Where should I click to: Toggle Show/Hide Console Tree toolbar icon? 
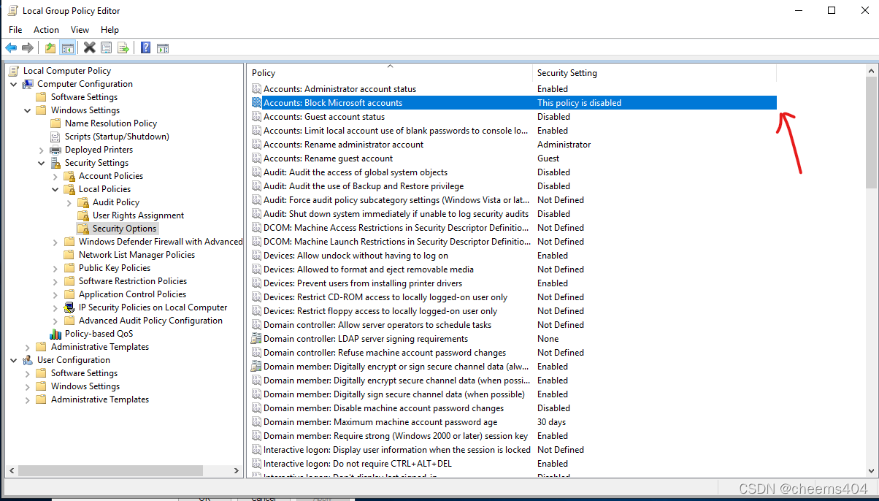67,47
